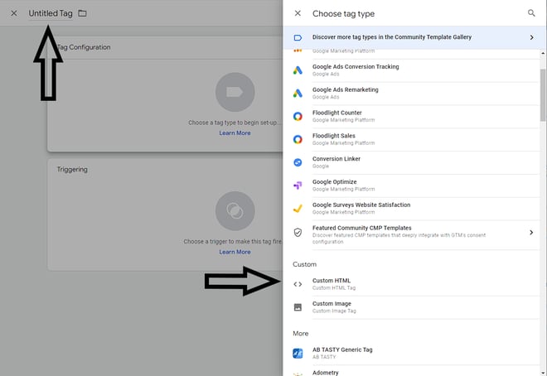Click the Conversion Linker icon
This screenshot has height=376, width=547.
(x=298, y=162)
